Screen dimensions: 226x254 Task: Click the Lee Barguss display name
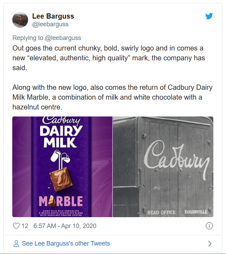[53, 16]
